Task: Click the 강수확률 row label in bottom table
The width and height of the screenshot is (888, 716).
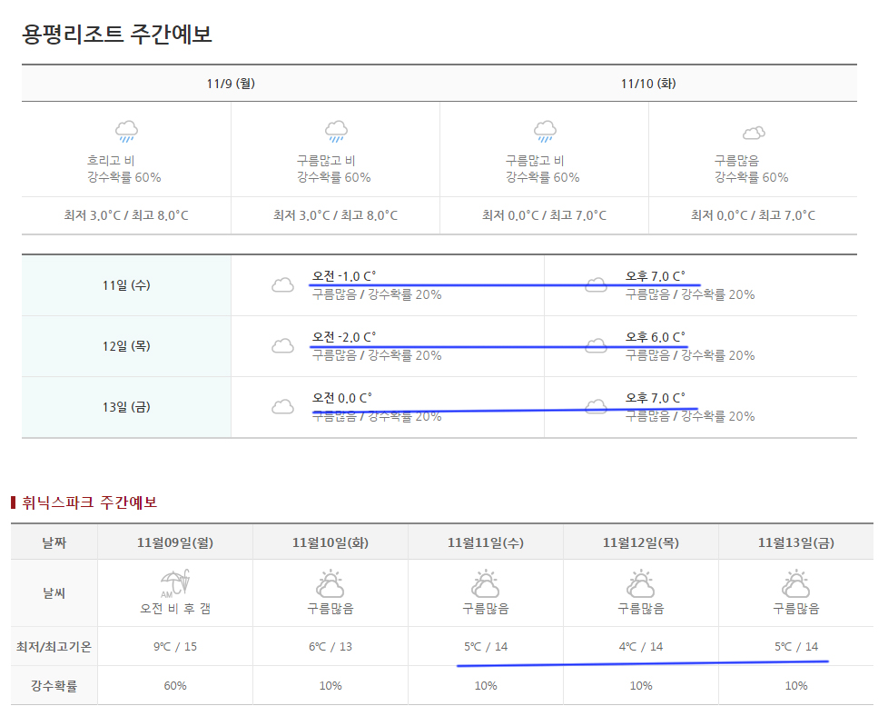Action: tap(54, 685)
